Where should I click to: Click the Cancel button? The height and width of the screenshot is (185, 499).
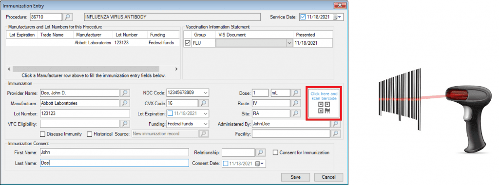point(329,177)
